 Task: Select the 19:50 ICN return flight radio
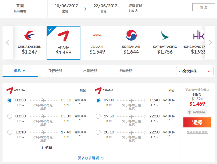click(98, 116)
